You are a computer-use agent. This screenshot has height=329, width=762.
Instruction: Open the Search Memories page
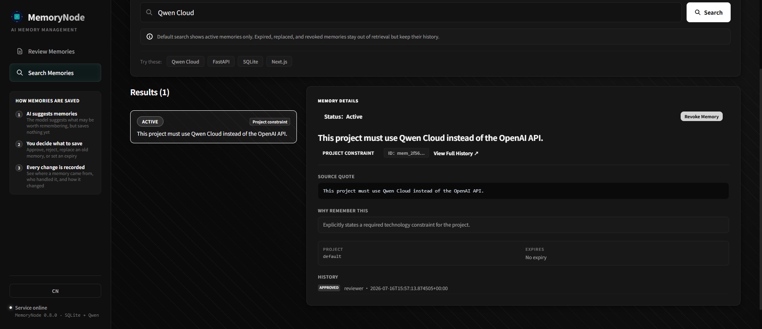[x=55, y=73]
